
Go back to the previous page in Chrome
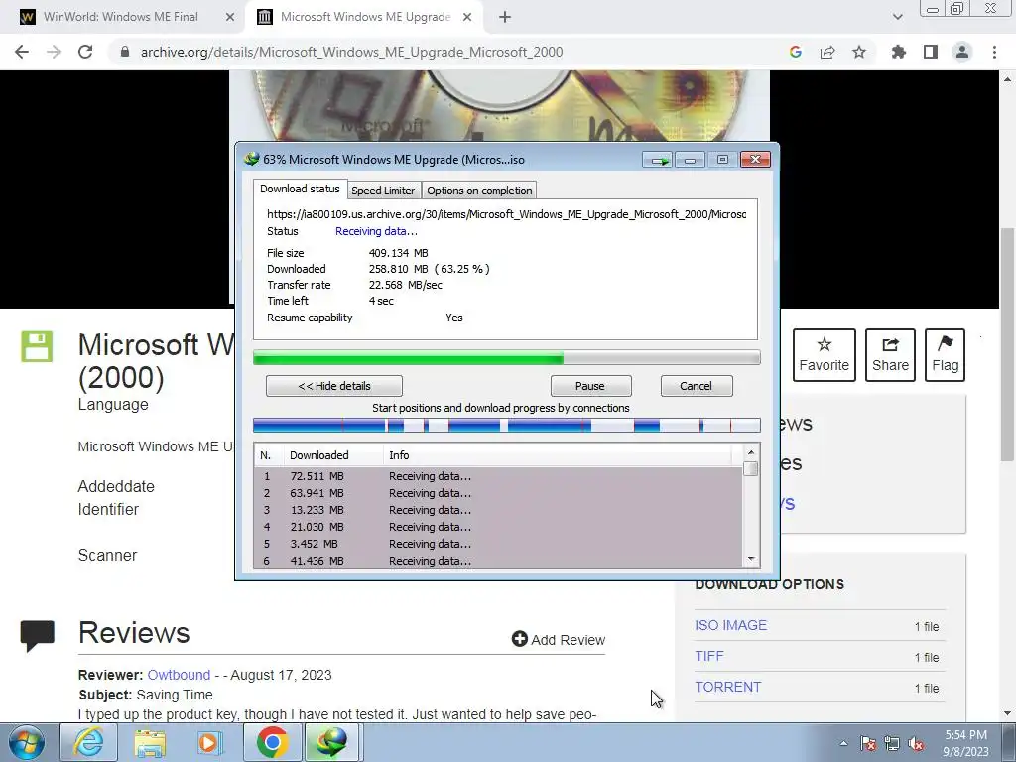pyautogui.click(x=22, y=52)
